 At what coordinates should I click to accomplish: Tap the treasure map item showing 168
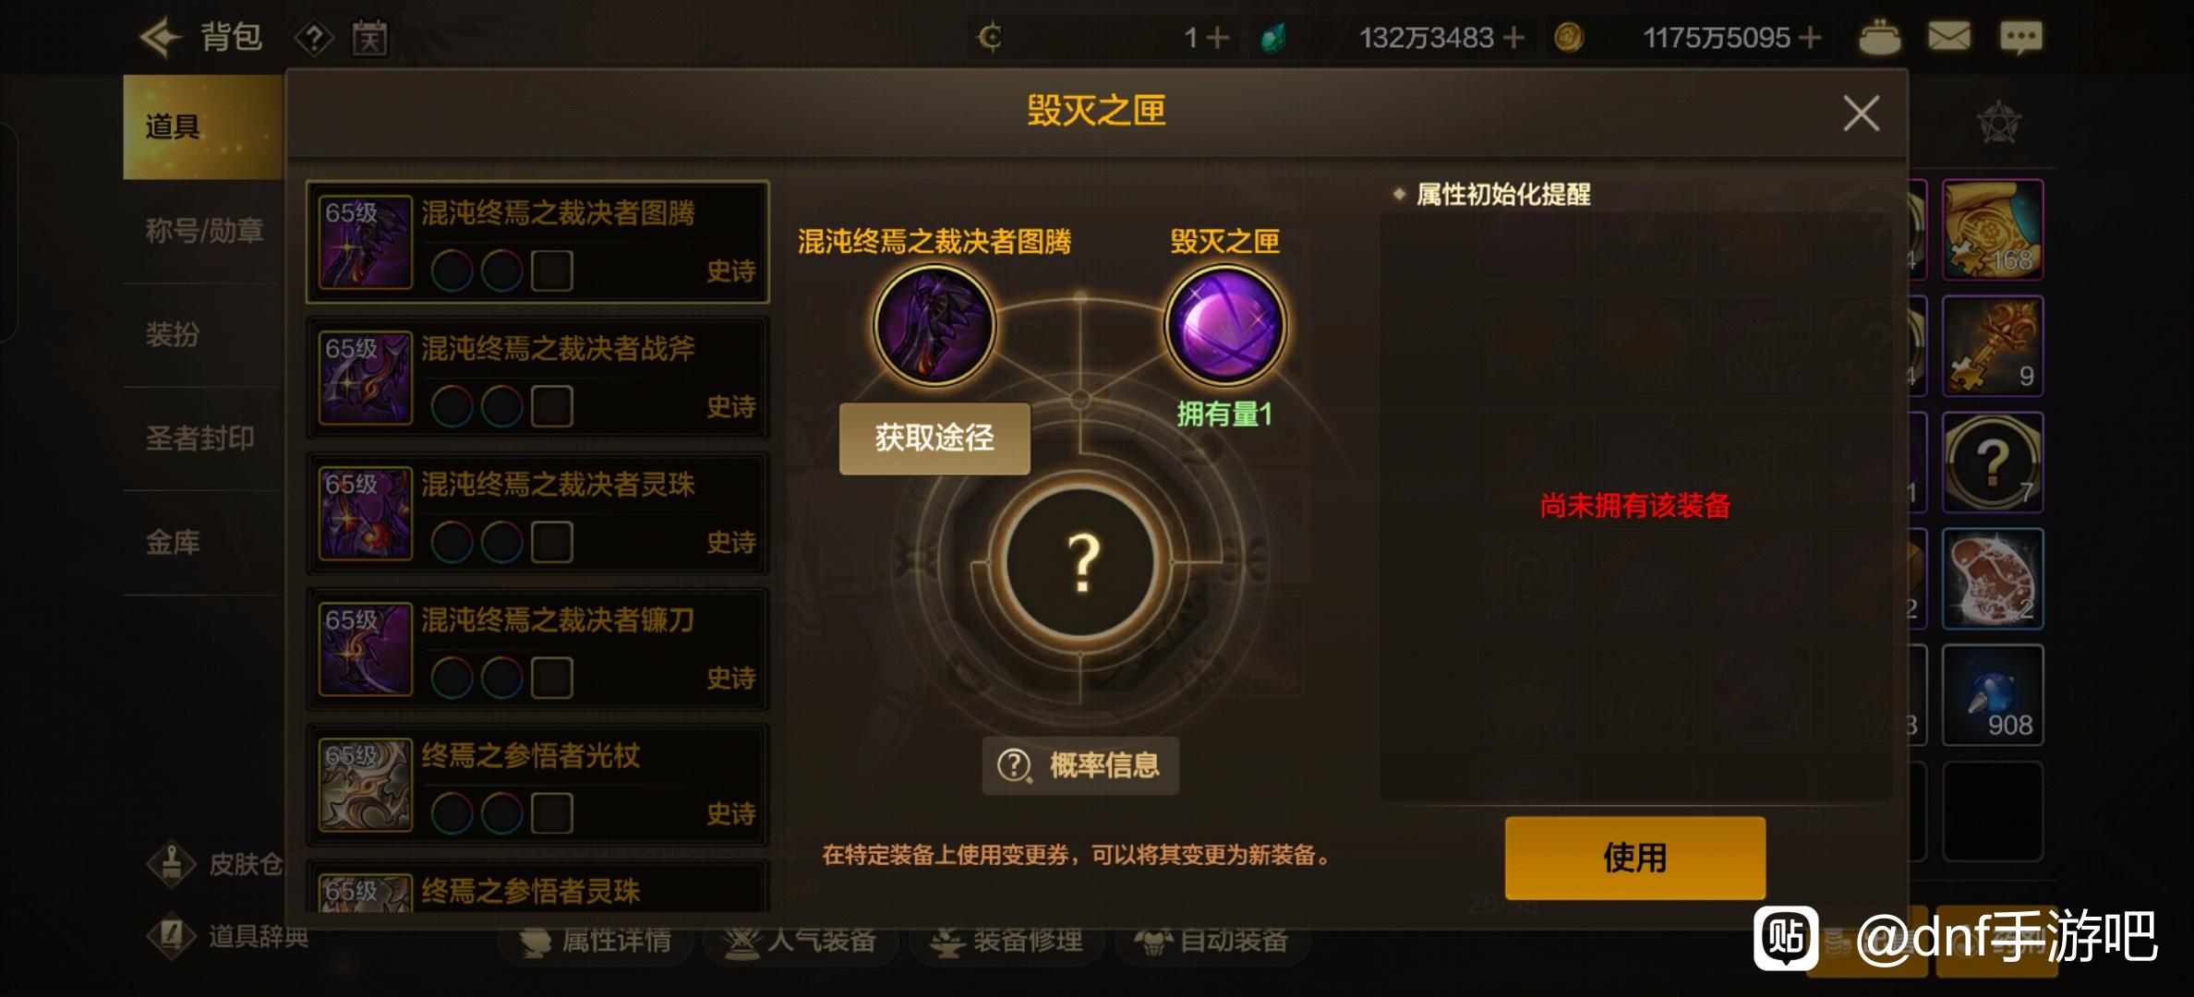pos(1992,230)
